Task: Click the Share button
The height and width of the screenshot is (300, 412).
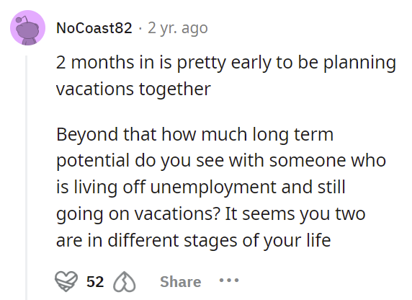Action: [x=181, y=282]
